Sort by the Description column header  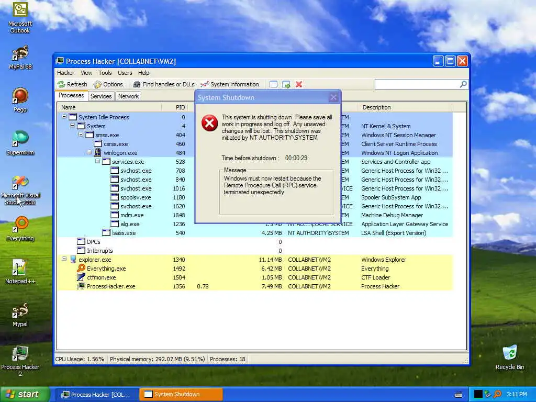[x=405, y=107]
